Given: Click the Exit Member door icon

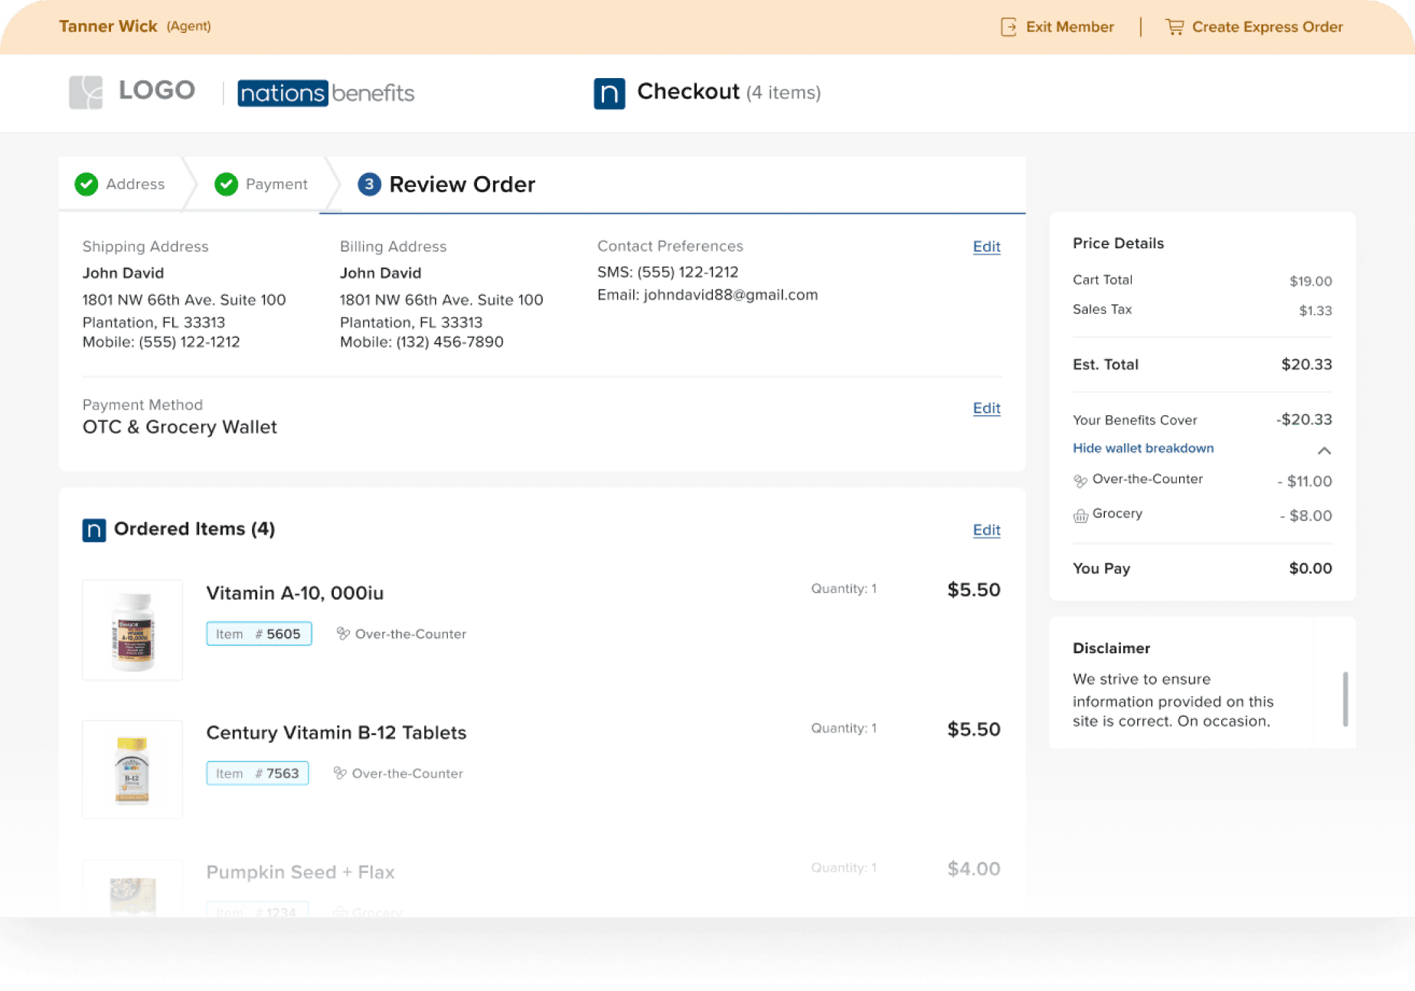Looking at the screenshot, I should (x=1008, y=28).
